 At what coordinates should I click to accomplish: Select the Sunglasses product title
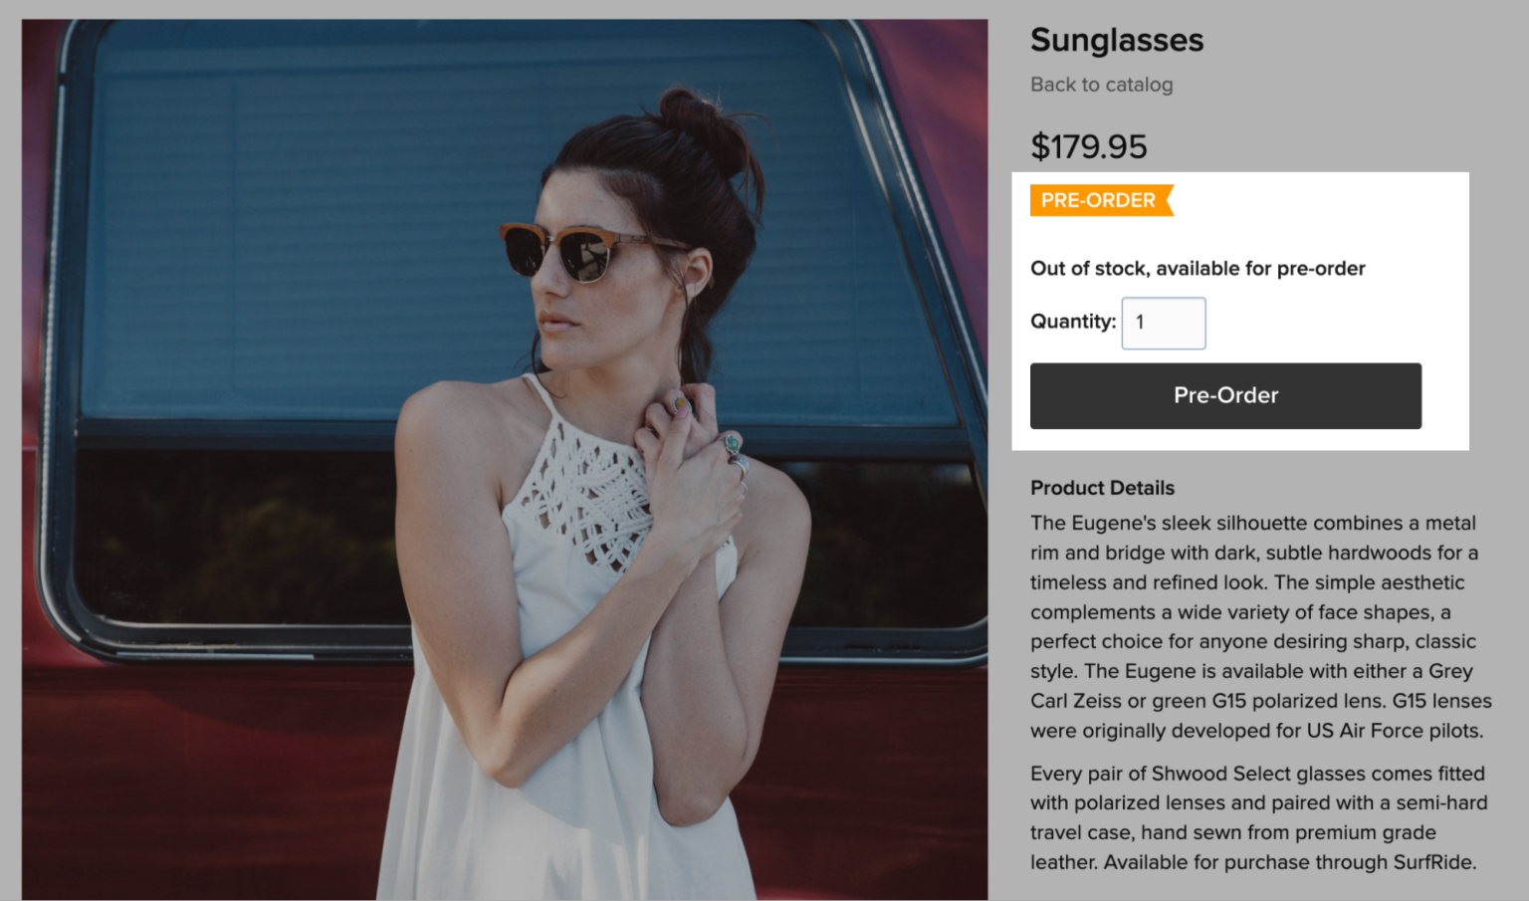tap(1116, 40)
